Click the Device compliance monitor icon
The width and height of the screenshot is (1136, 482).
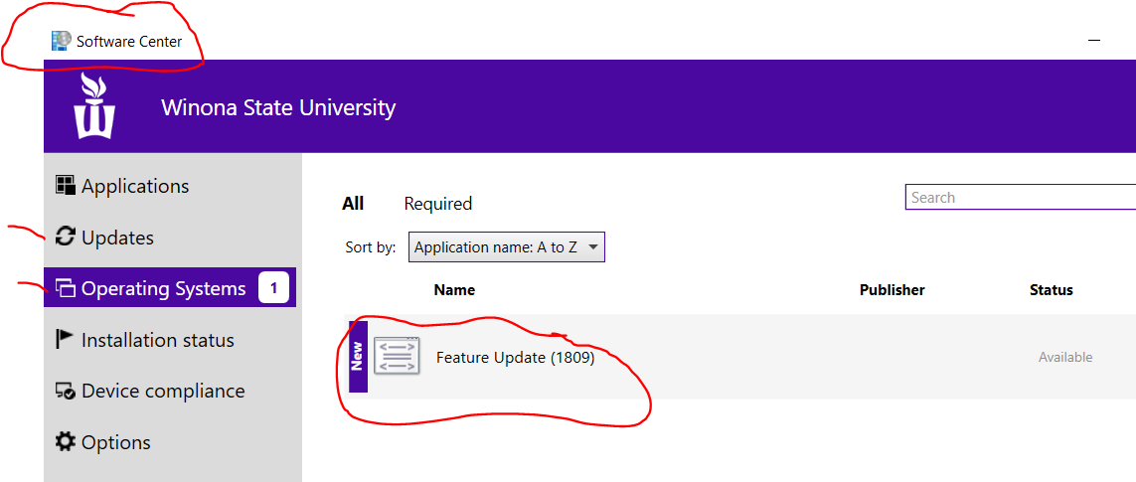[66, 391]
